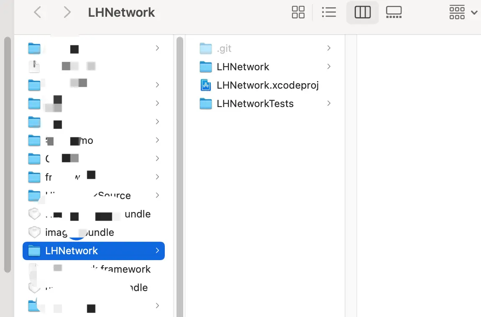Select highlighted LHNetwork folder in first column

click(x=72, y=251)
